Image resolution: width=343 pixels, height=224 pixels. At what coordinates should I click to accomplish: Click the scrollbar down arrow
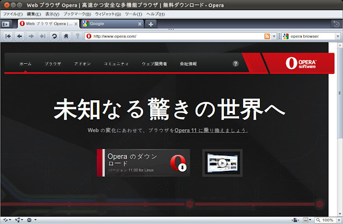[340, 214]
